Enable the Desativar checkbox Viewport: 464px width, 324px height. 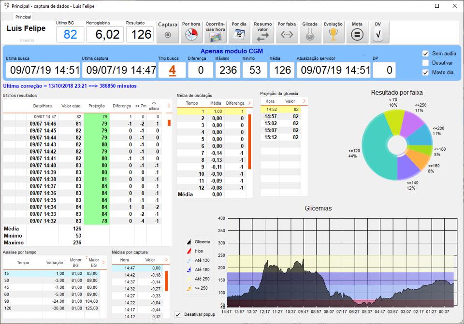click(425, 63)
